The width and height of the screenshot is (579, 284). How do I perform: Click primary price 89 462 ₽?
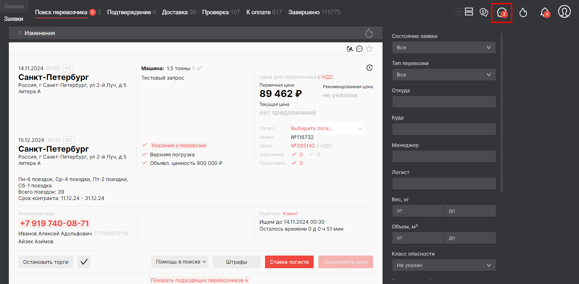(280, 94)
